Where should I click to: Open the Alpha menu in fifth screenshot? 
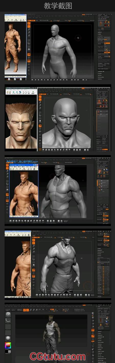pyautogui.click(x=6, y=306)
